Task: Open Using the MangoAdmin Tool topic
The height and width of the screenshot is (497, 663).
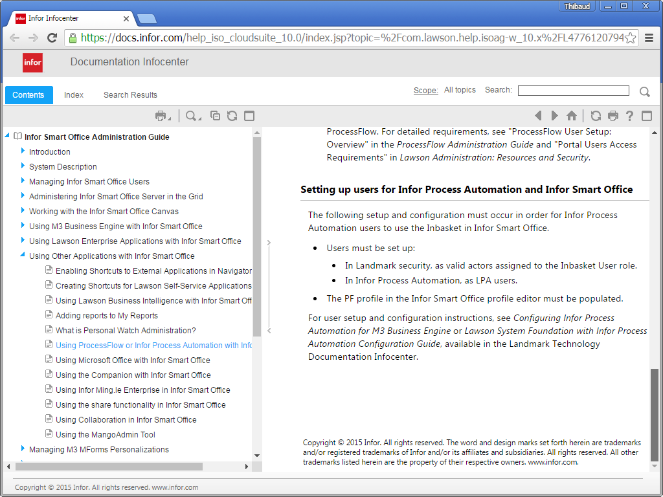Action: tap(105, 435)
